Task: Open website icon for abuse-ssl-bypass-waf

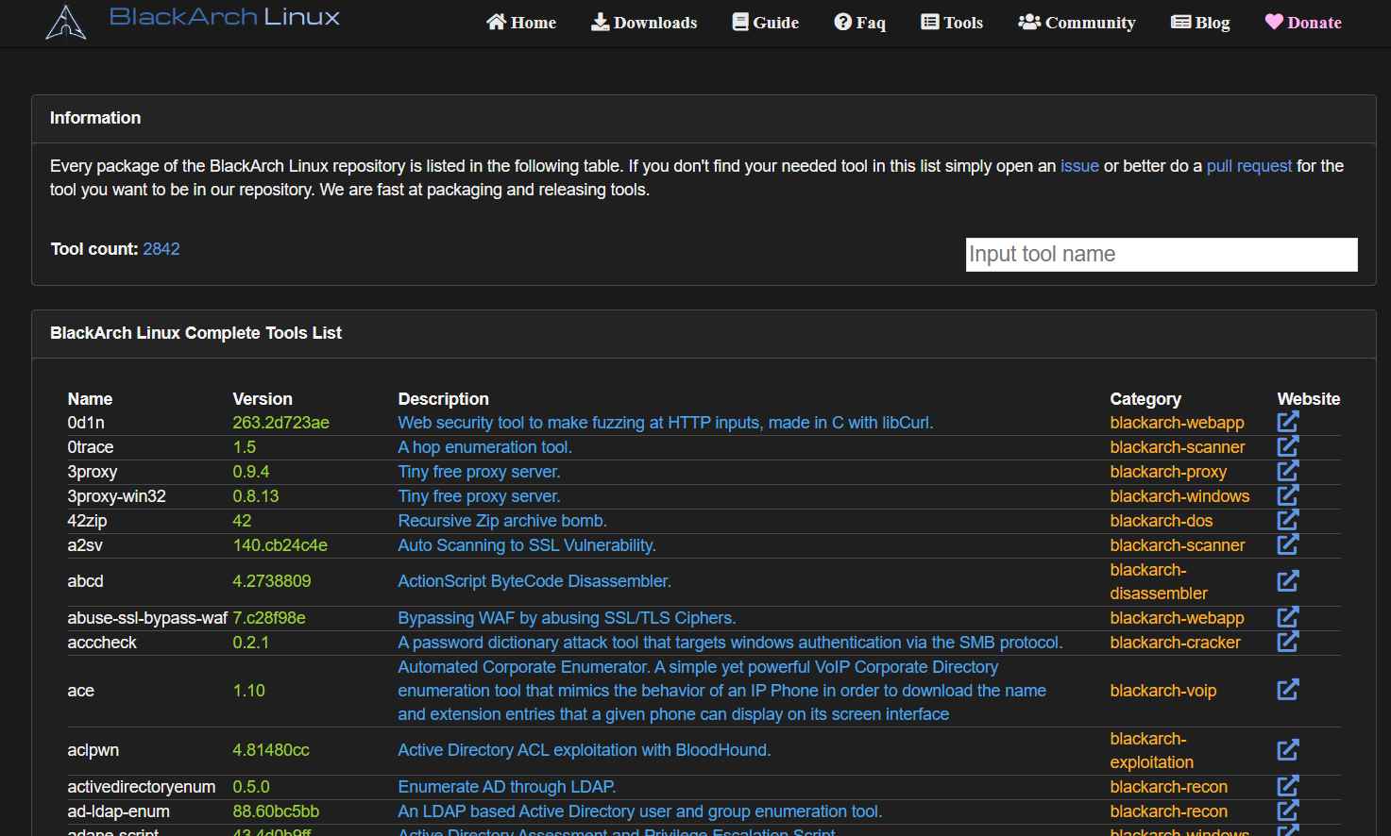Action: click(x=1288, y=617)
